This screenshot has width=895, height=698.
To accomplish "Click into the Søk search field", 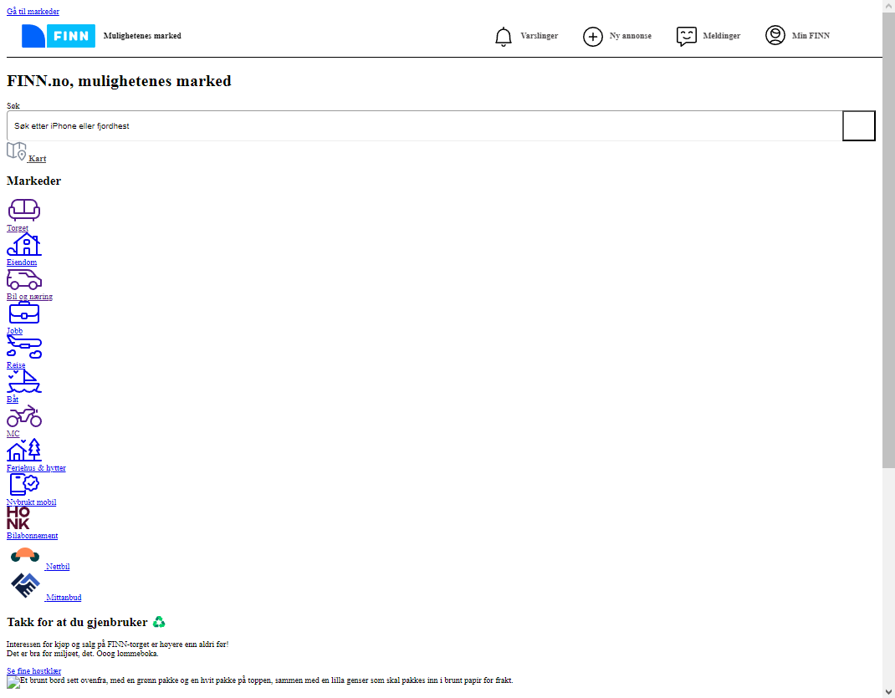I will pos(425,126).
